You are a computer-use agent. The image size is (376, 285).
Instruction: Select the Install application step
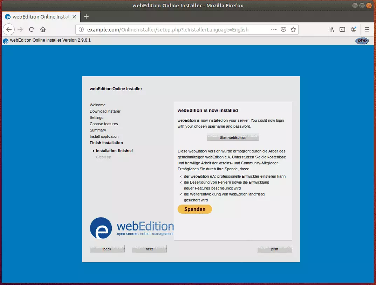tap(104, 136)
